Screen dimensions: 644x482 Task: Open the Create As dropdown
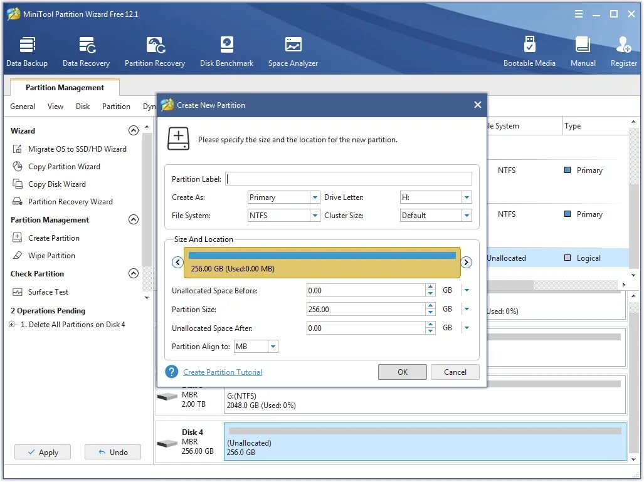pos(315,197)
